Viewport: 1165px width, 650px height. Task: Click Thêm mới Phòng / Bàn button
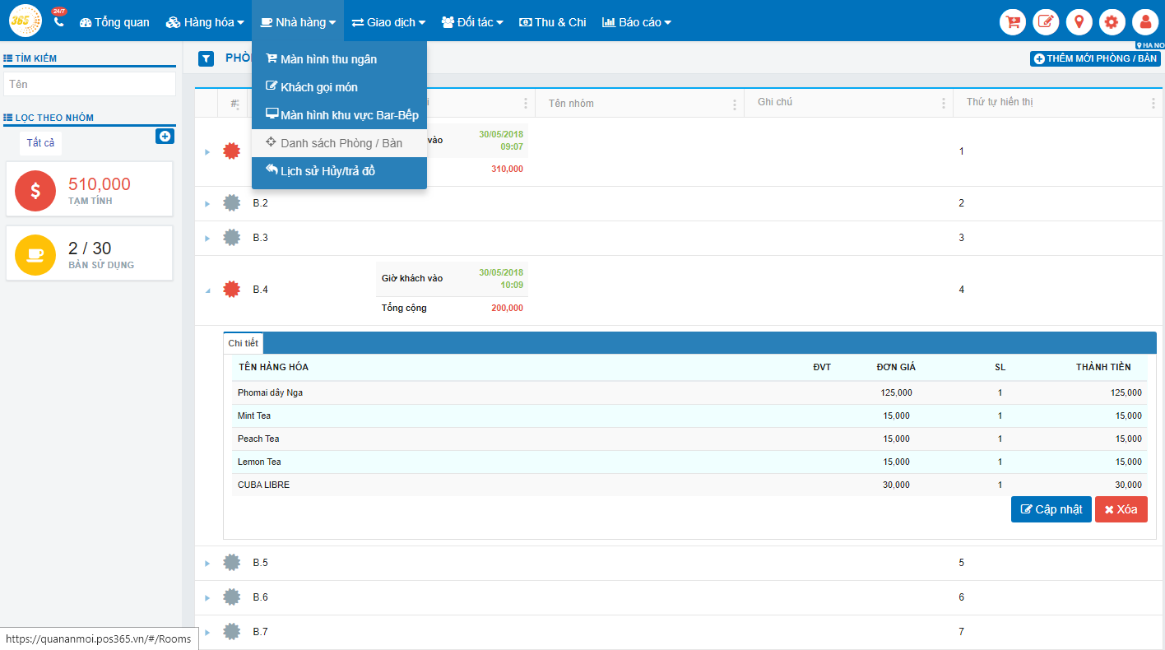(x=1095, y=58)
